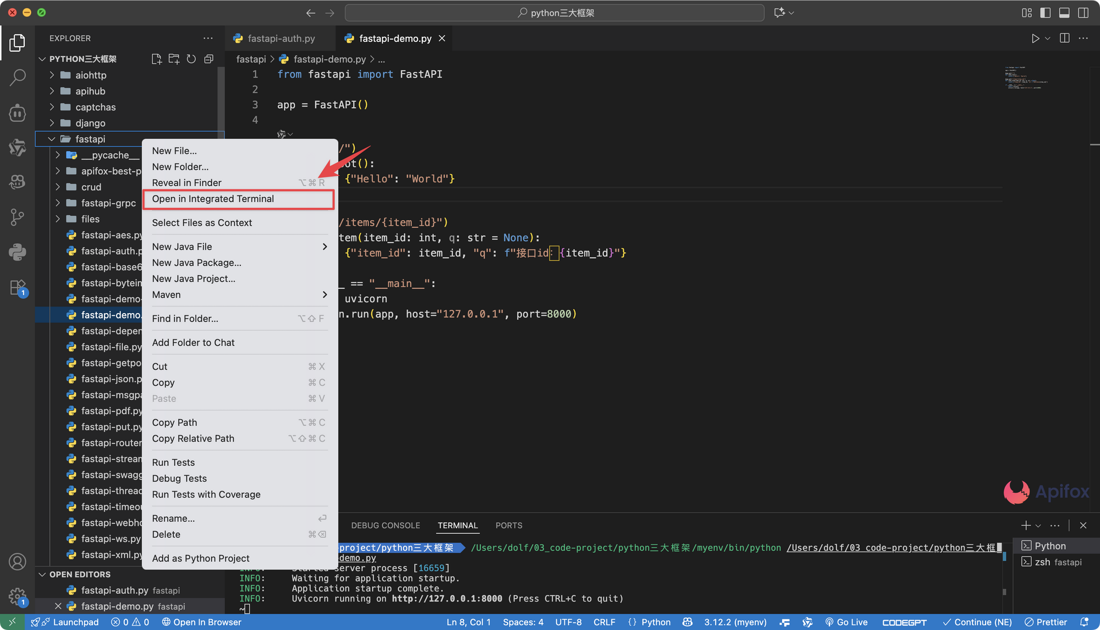Open the Extensions view with badge
This screenshot has width=1100, height=630.
click(x=17, y=287)
